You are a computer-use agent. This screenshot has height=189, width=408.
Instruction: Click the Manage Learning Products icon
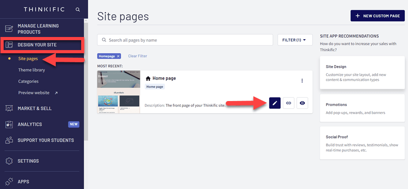tap(9, 29)
